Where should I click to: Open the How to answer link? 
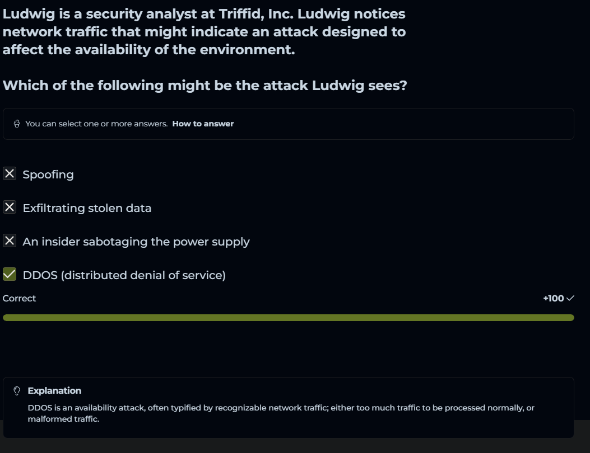click(x=203, y=124)
